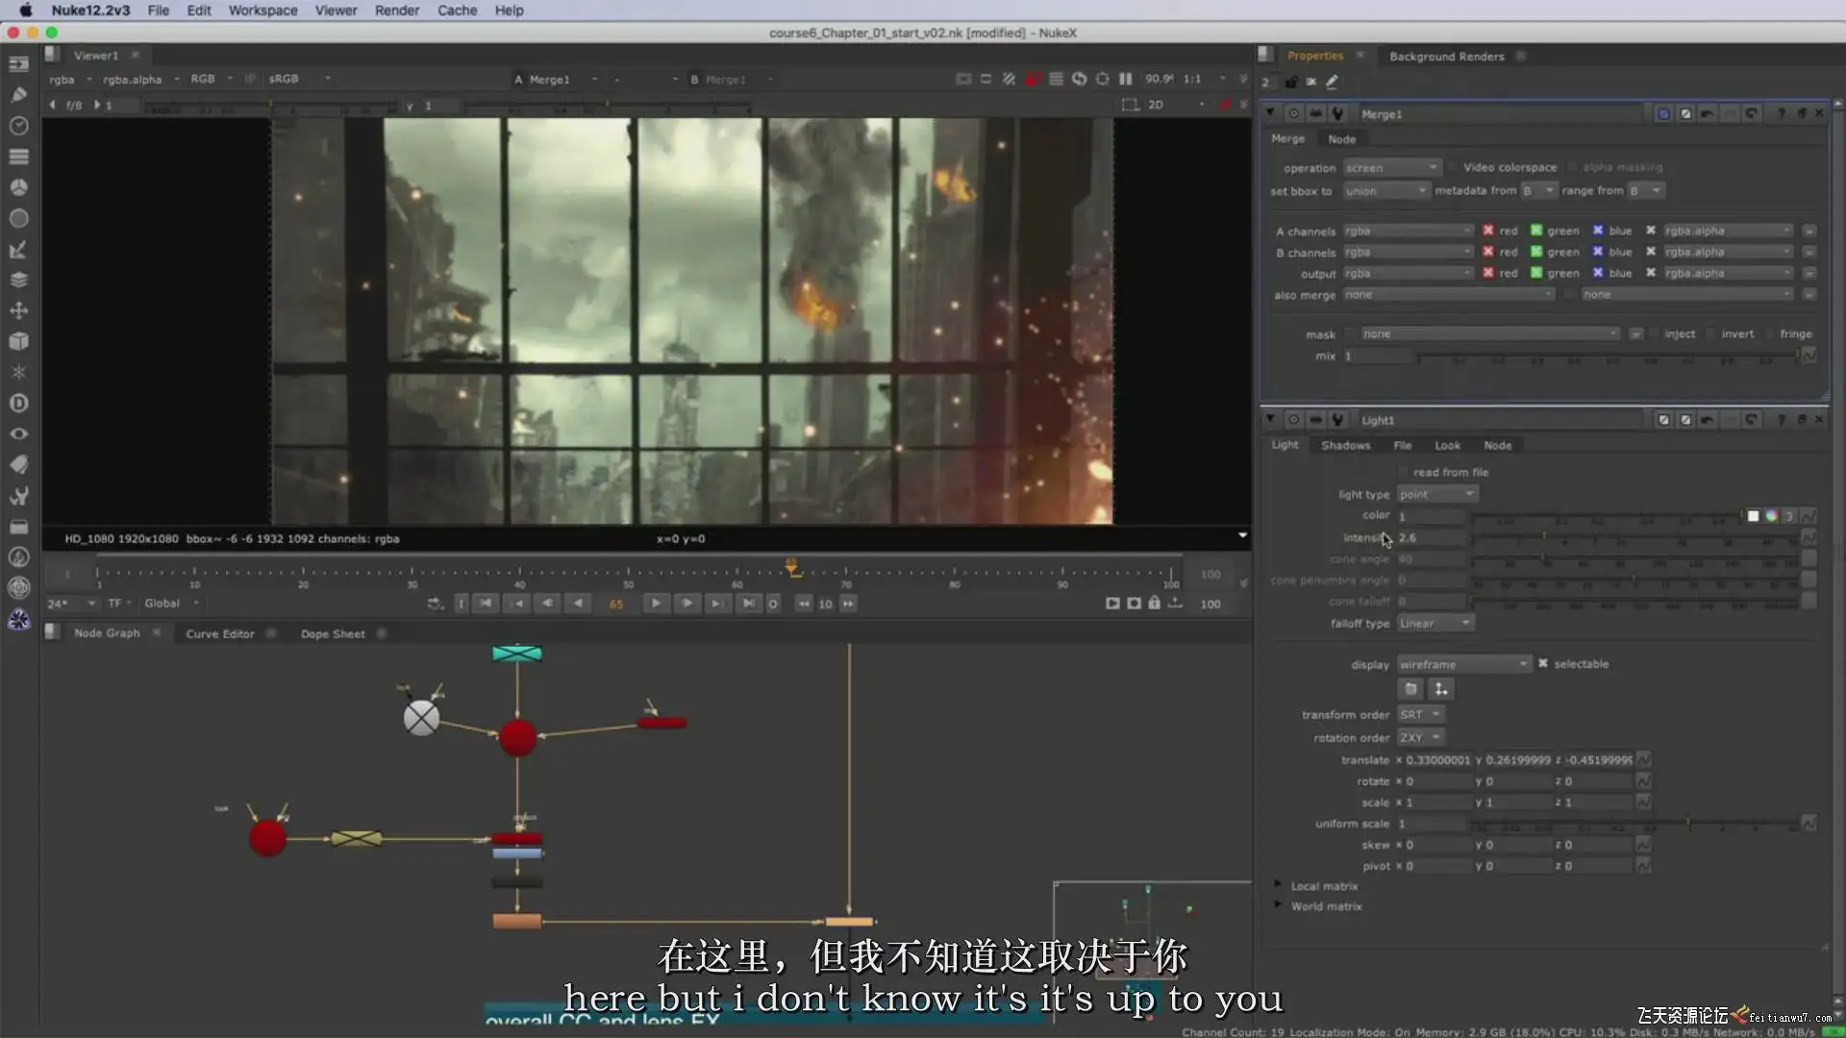This screenshot has height=1038, width=1846.
Task: Open the Deep nodes D icon
Action: tap(18, 403)
